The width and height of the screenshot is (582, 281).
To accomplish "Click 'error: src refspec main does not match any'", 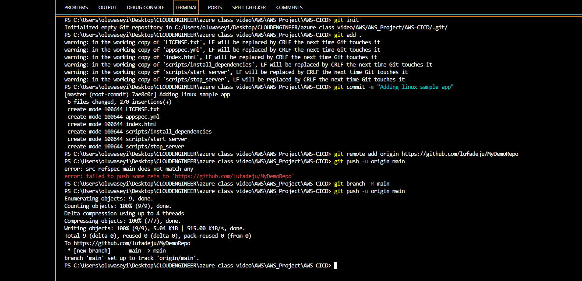I will click(x=129, y=169).
